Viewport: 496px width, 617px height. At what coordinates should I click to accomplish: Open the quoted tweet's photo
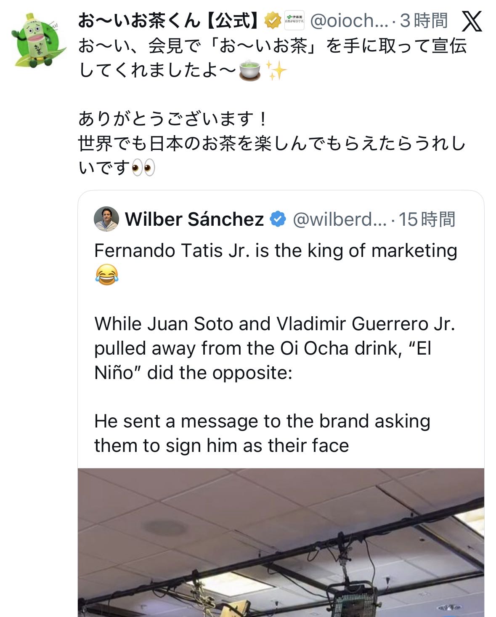281,542
